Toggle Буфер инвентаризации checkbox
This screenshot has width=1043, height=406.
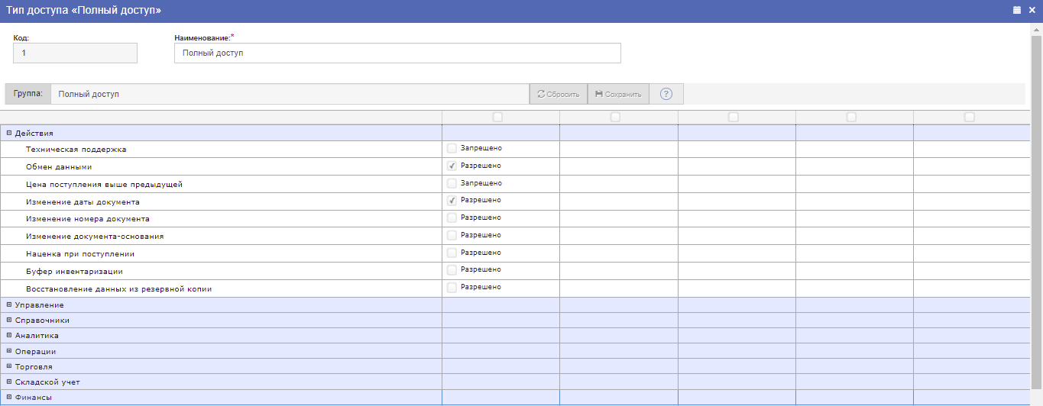point(452,270)
